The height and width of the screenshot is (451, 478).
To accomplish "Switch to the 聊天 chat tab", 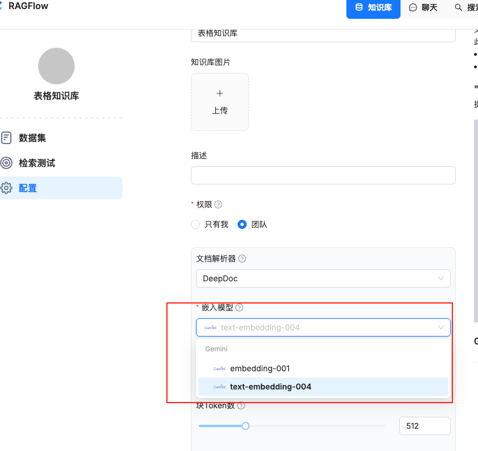I will [423, 8].
